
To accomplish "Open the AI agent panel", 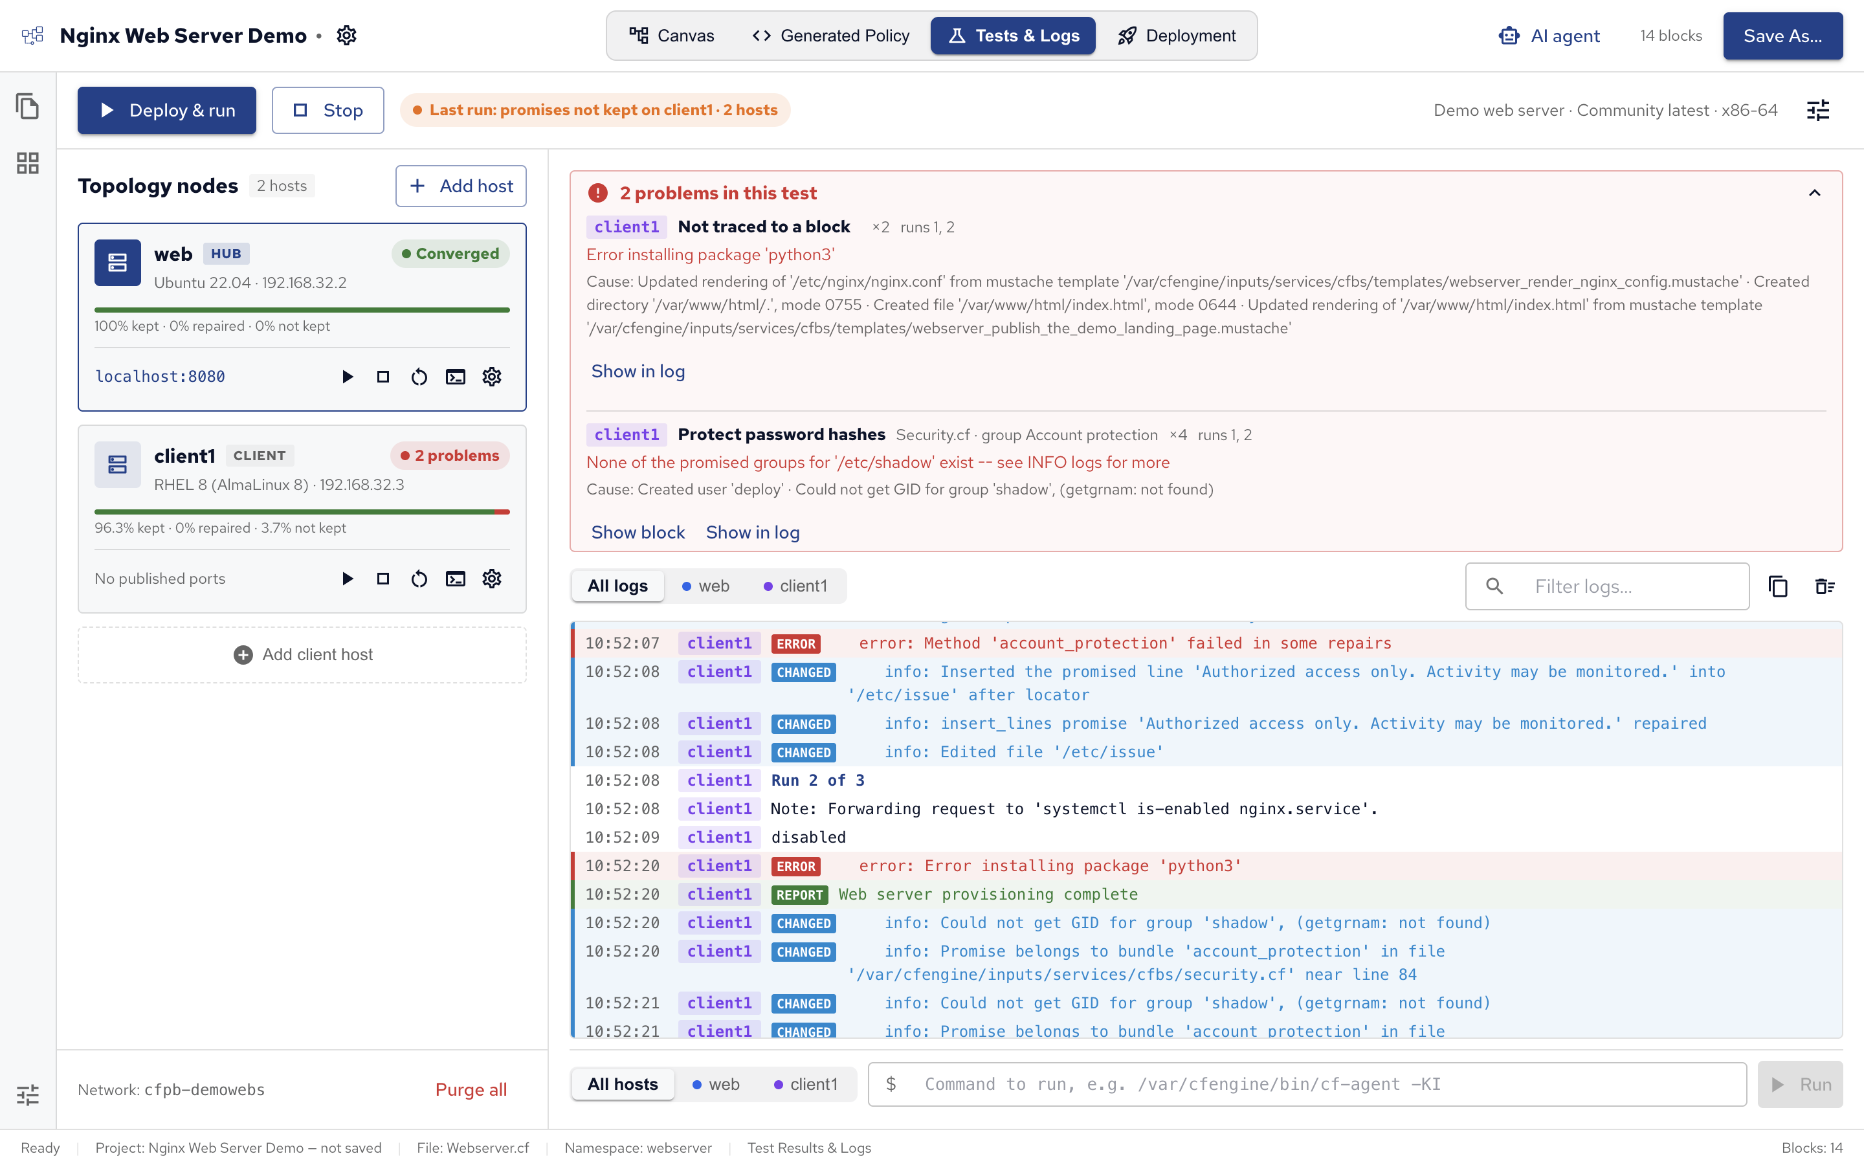I will pos(1548,36).
